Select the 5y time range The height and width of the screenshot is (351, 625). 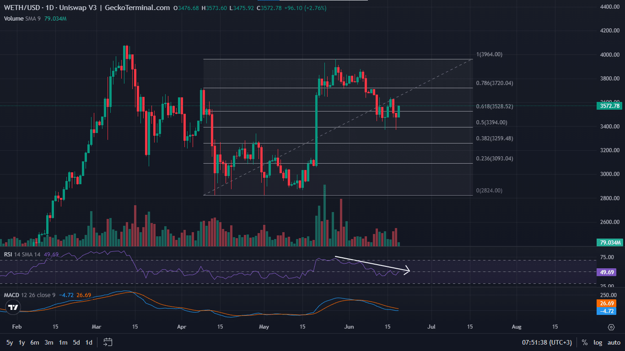click(10, 342)
